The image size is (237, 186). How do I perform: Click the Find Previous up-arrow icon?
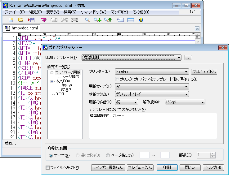point(108,20)
